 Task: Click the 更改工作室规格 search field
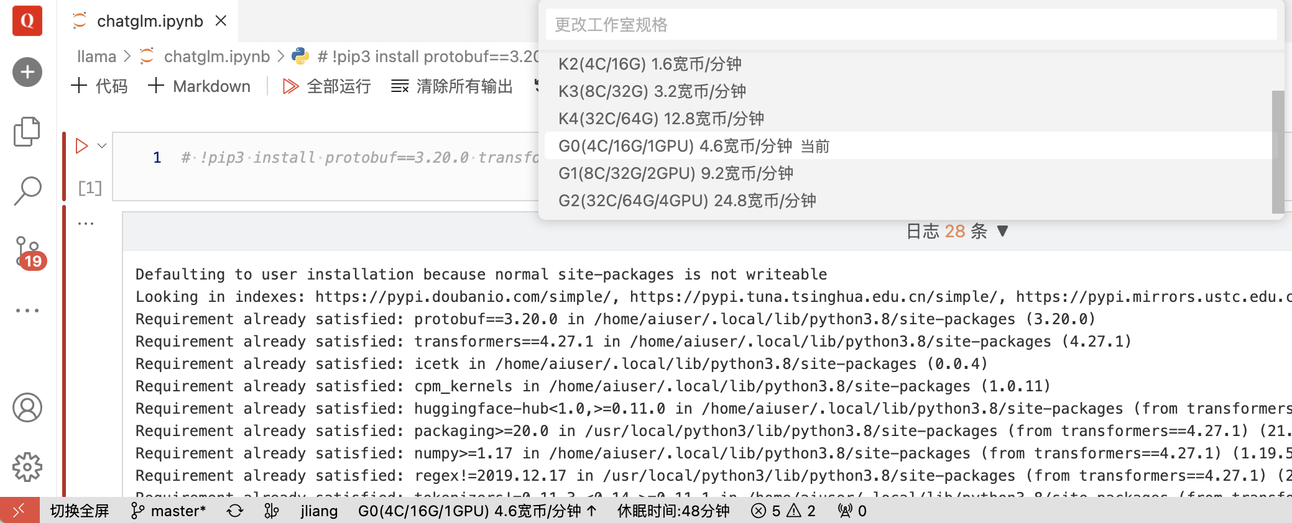coord(911,25)
